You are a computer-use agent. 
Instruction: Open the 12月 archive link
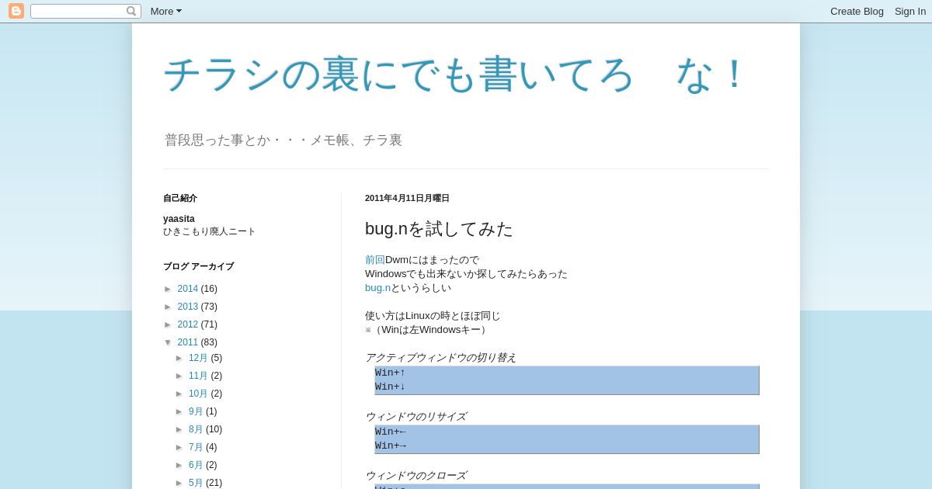point(198,358)
